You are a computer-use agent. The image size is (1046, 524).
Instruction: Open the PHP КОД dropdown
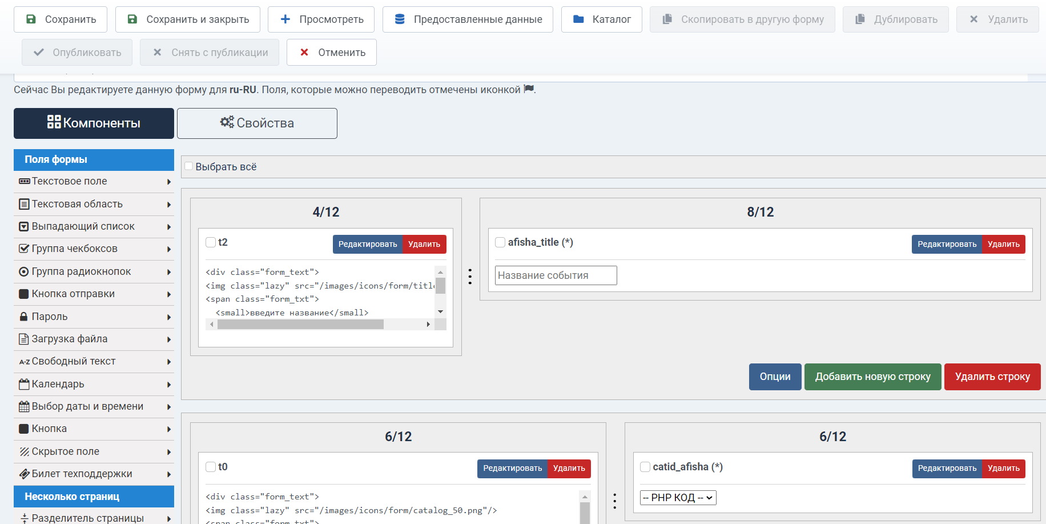678,498
